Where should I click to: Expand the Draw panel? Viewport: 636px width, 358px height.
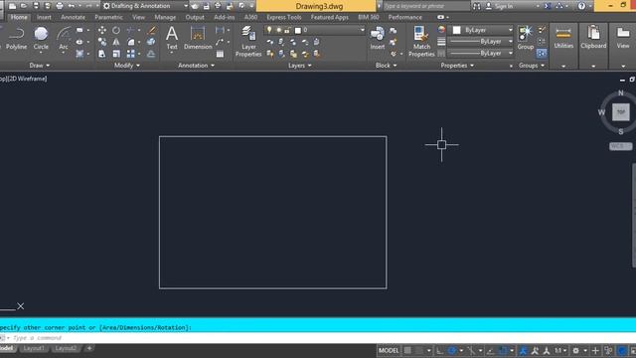pos(40,66)
